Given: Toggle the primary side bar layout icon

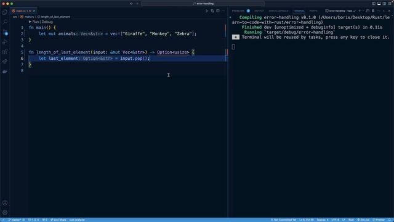Looking at the screenshot, I should (374, 4).
